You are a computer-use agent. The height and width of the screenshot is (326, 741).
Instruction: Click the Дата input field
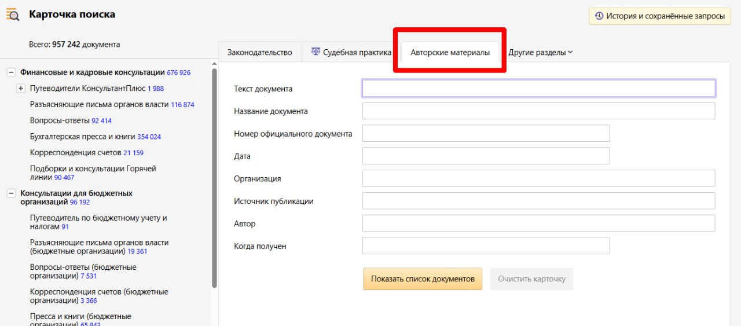486,156
